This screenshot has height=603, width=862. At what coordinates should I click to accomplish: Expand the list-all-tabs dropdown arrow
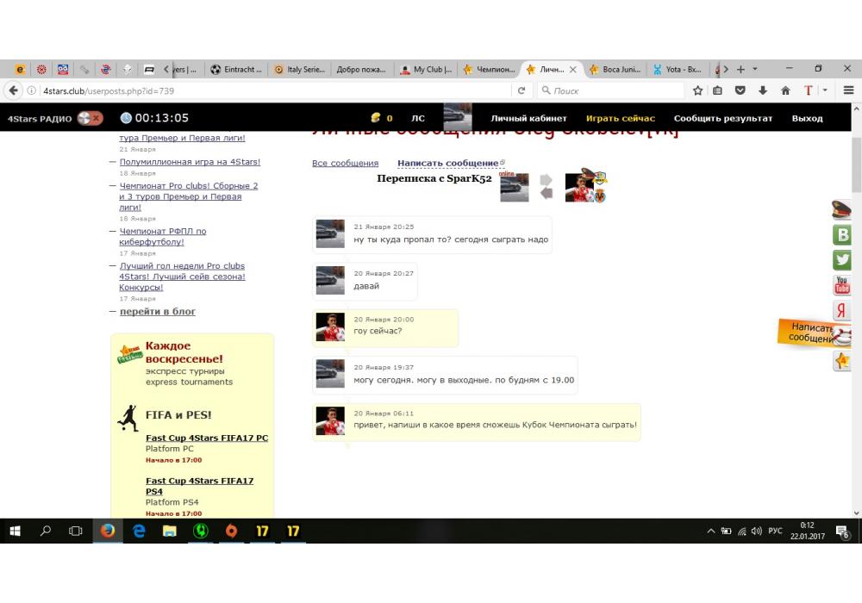point(756,69)
